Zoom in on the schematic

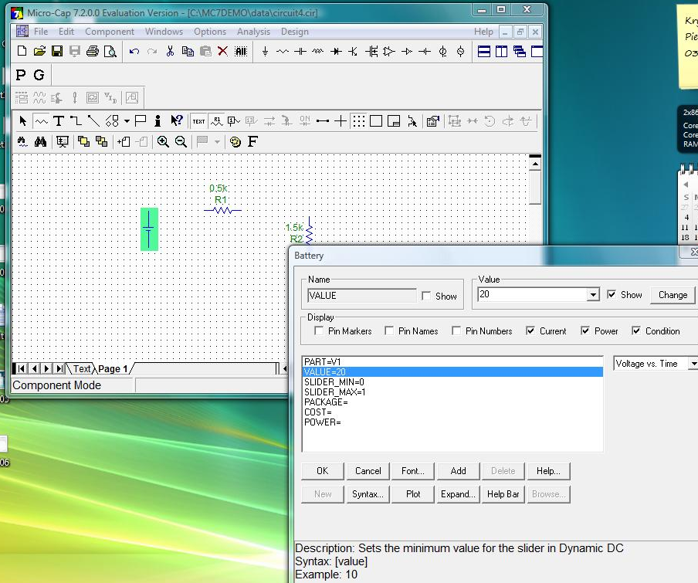click(163, 142)
